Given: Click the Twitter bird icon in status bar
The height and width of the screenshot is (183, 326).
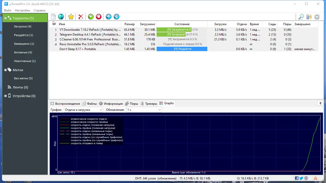Looking at the screenshot, I should 301,178.
